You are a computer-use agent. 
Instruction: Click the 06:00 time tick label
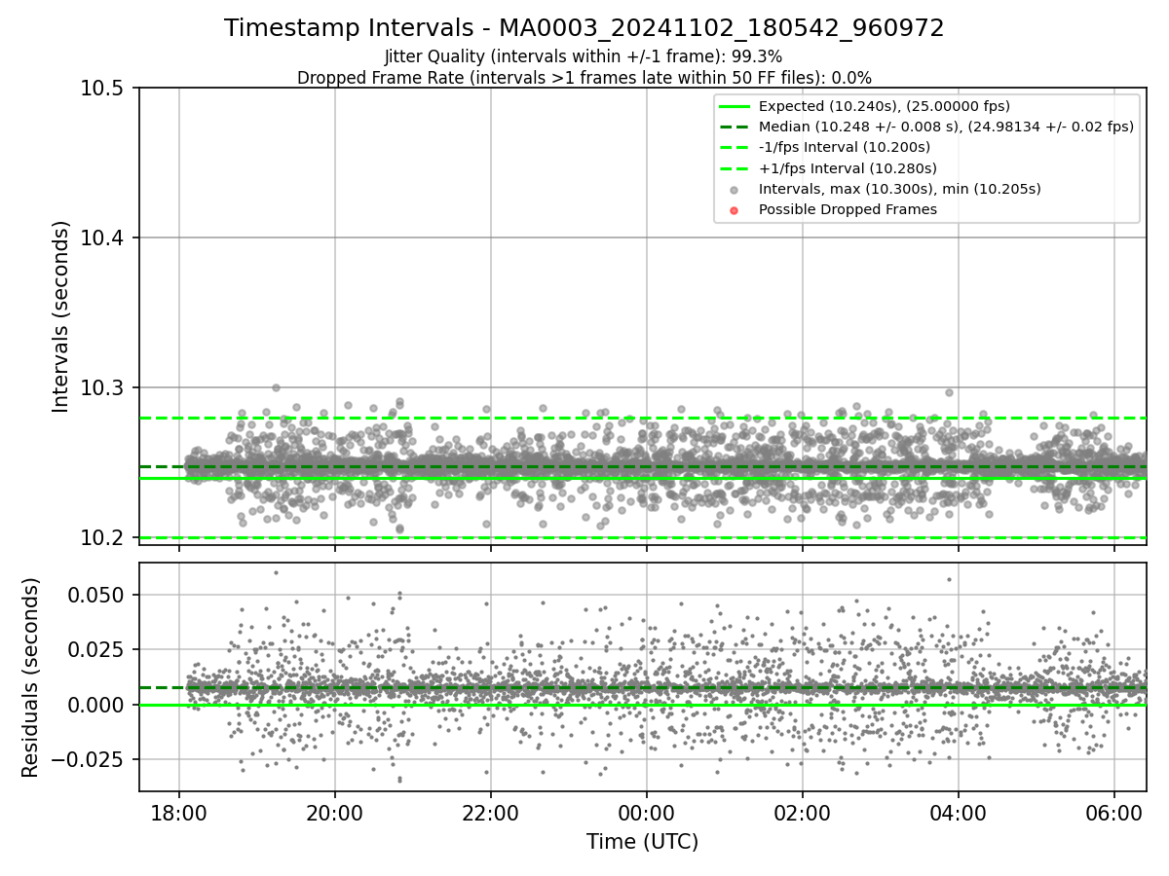click(x=1113, y=812)
